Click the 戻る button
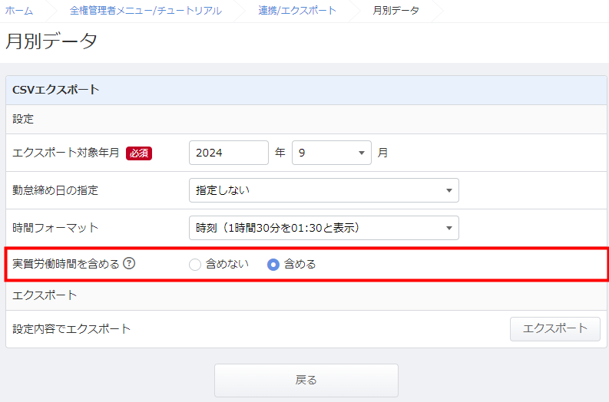The image size is (609, 402). point(306,381)
